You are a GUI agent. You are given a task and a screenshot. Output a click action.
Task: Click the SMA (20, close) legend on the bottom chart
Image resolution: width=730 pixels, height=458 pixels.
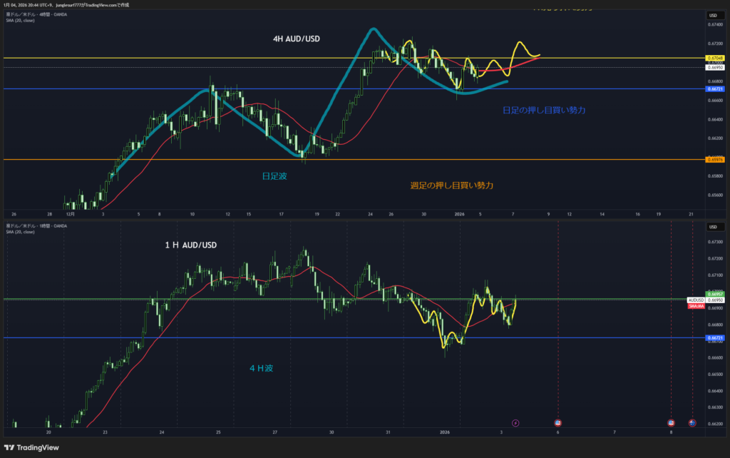[x=22, y=231]
